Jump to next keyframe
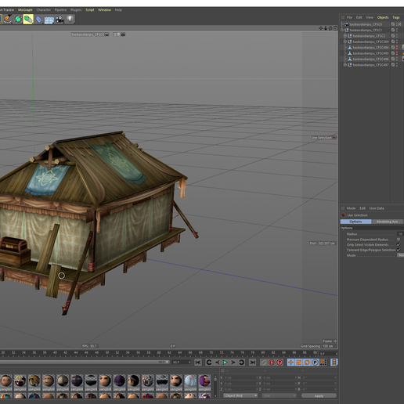404x404 pixels. [x=241, y=363]
